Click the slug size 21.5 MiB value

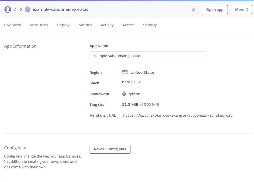tap(130, 105)
